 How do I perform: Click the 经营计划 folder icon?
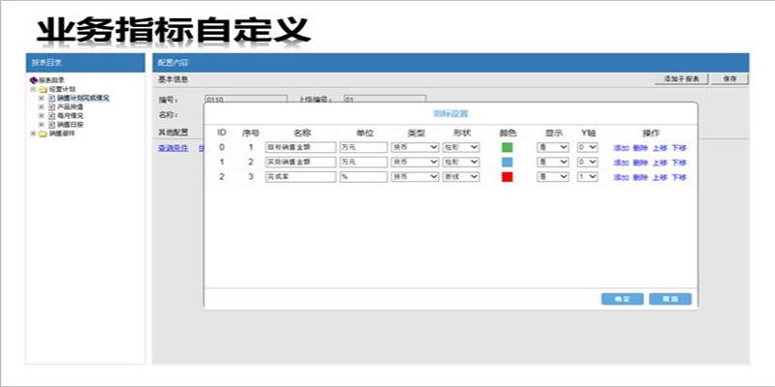tap(43, 89)
